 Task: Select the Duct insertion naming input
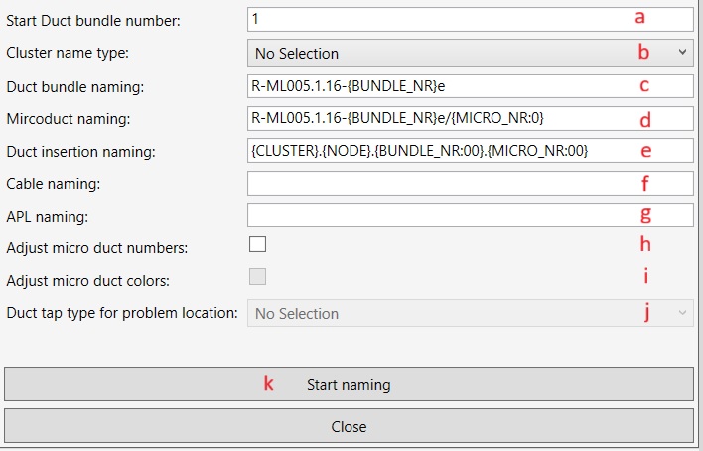point(437,151)
